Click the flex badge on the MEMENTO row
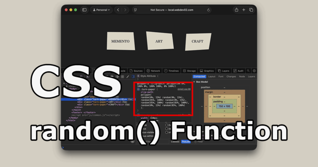 coord(130,99)
